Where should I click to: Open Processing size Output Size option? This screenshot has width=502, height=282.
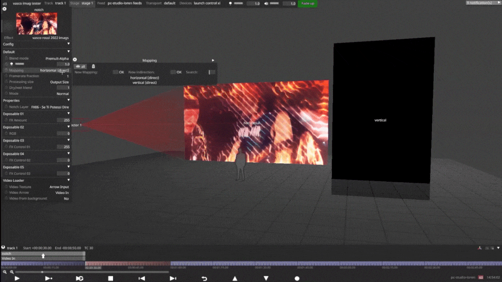[59, 82]
